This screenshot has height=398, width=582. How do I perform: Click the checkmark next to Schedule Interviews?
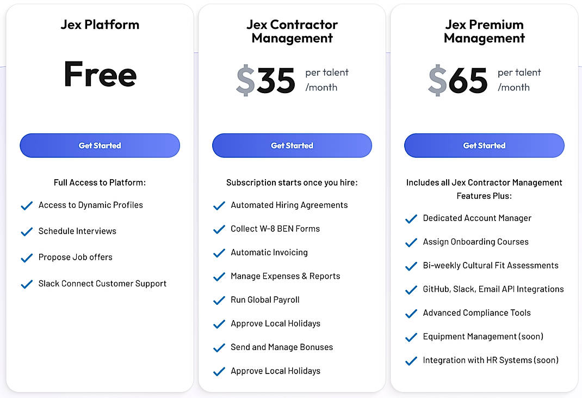click(27, 232)
